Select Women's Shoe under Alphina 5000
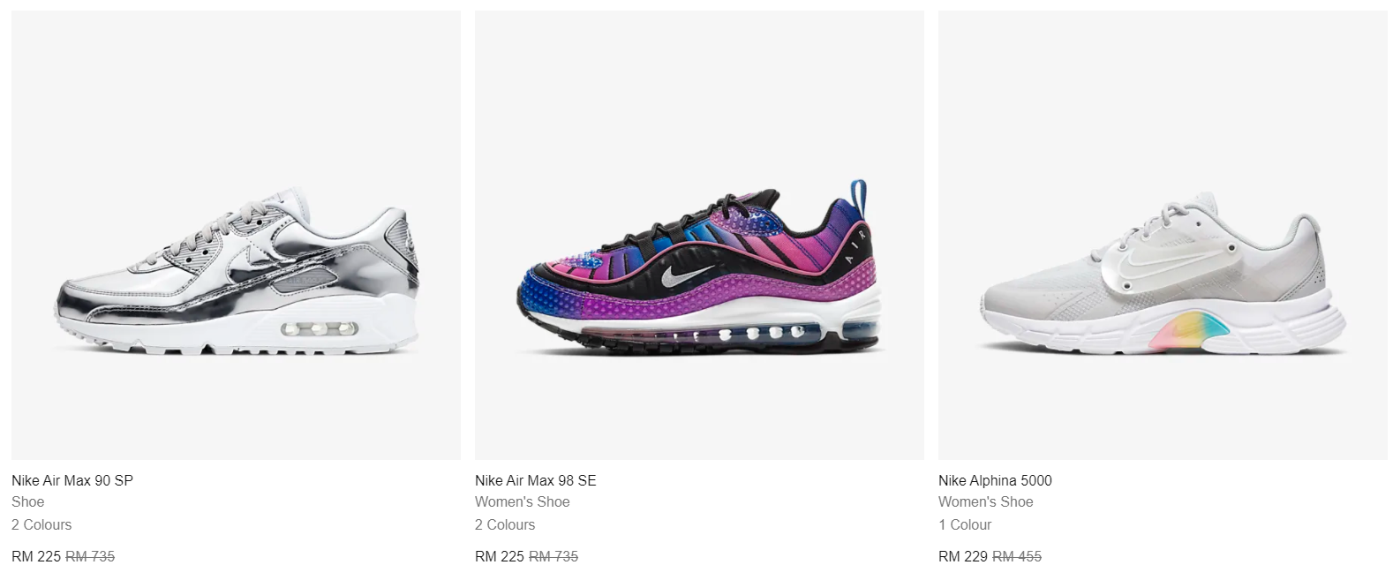 point(986,501)
